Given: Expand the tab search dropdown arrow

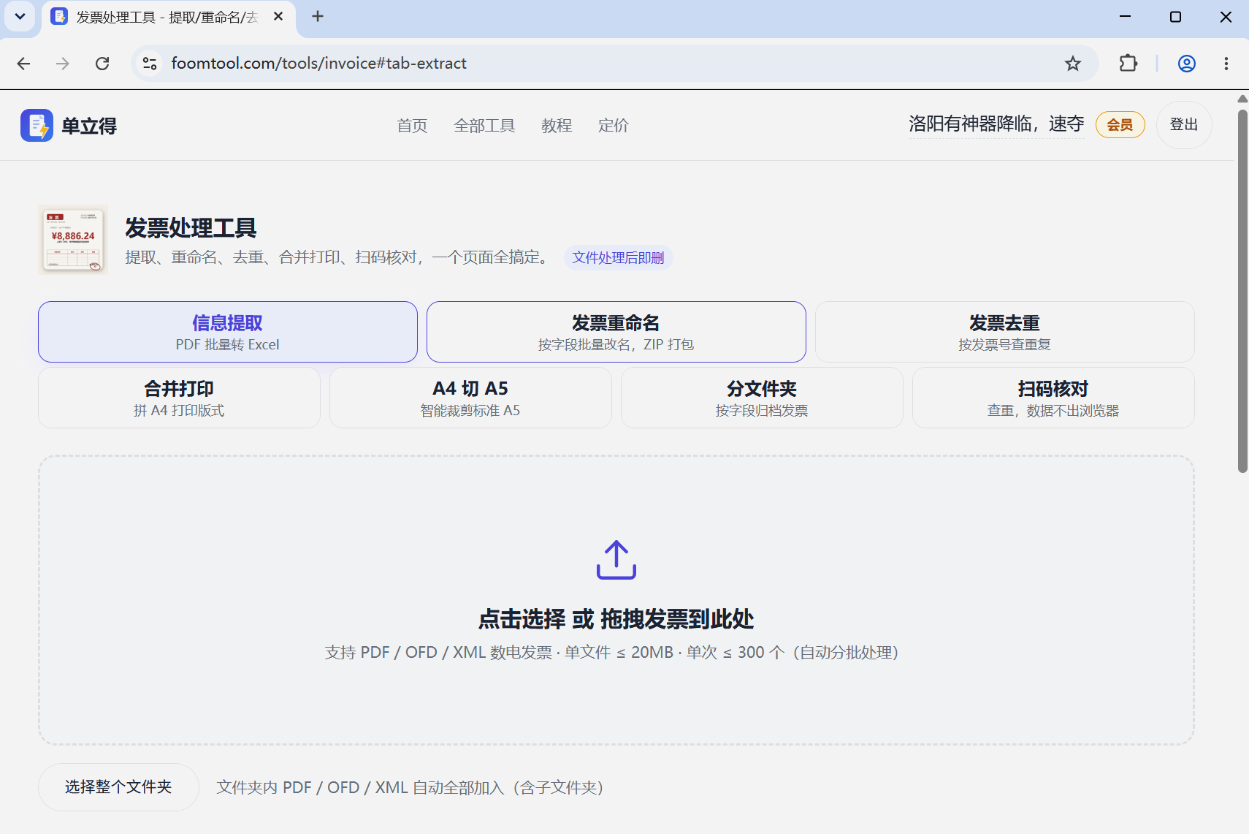Looking at the screenshot, I should [20, 16].
